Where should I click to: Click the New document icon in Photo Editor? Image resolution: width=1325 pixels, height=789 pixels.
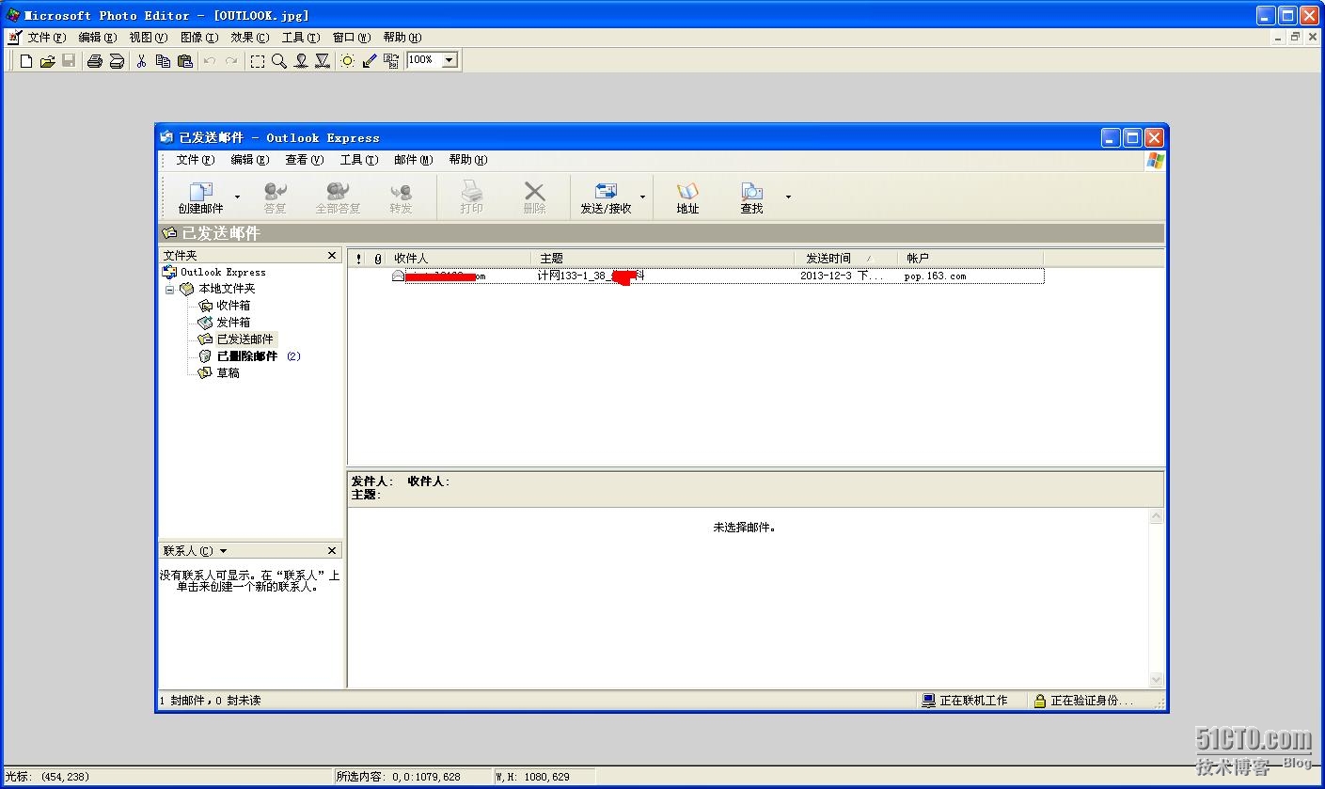coord(26,60)
